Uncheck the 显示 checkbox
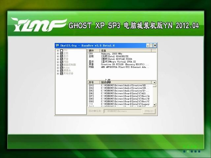The height and width of the screenshot is (158, 211). (62, 56)
